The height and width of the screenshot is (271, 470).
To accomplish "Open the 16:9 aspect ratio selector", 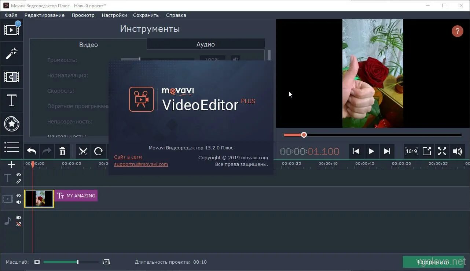I will [x=411, y=151].
